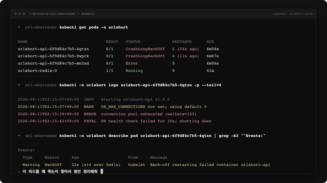Click age value 41m
The height and width of the screenshot is (183, 327).
pyautogui.click(x=210, y=70)
